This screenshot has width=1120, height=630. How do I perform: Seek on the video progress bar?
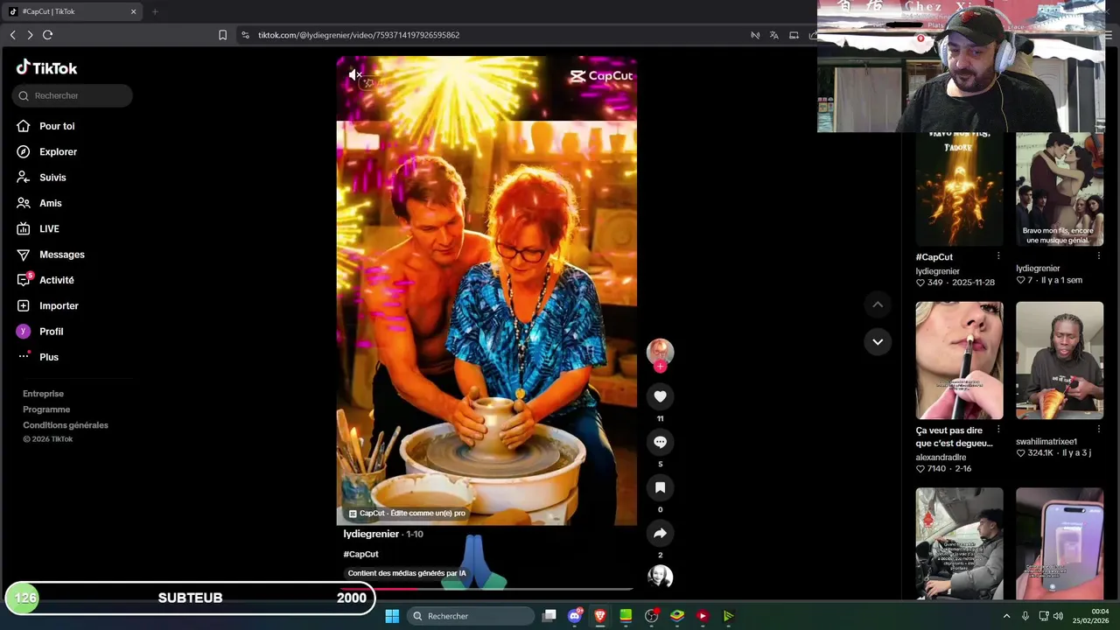(x=486, y=589)
